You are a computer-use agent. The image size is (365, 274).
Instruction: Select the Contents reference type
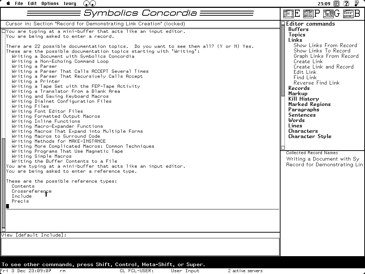tap(23, 186)
